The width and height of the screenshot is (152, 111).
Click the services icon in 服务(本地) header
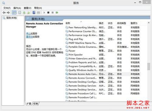pyautogui.click(x=28, y=18)
